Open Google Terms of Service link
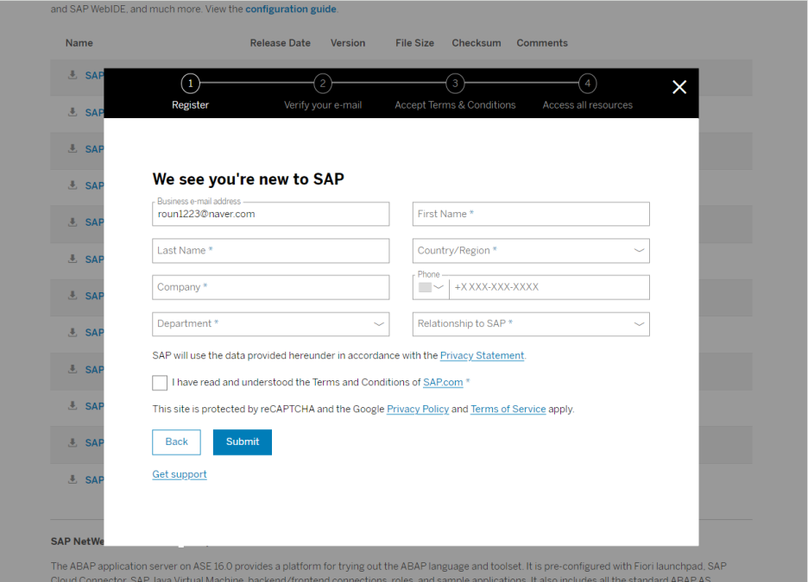Screen dimensions: 808x582 tap(508, 409)
